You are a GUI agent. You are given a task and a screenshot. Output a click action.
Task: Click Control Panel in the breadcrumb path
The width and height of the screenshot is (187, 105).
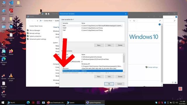pyautogui.click(x=48, y=21)
